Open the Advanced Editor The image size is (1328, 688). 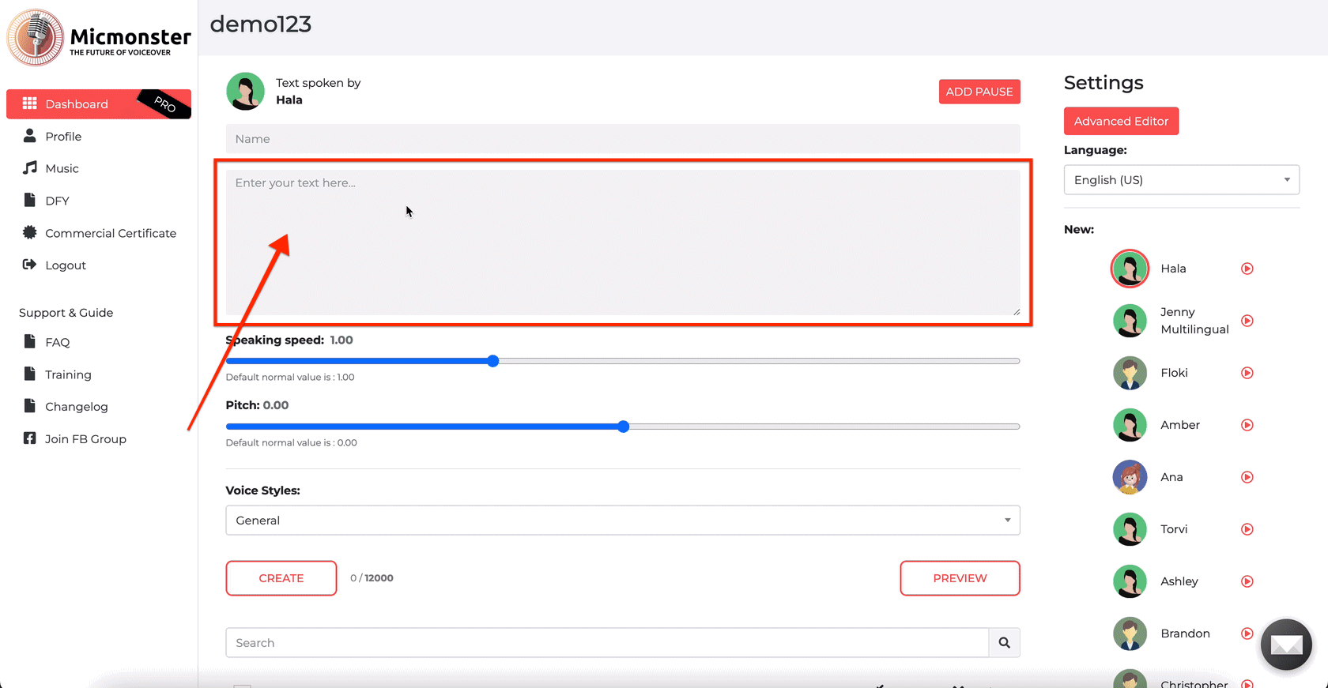point(1120,121)
